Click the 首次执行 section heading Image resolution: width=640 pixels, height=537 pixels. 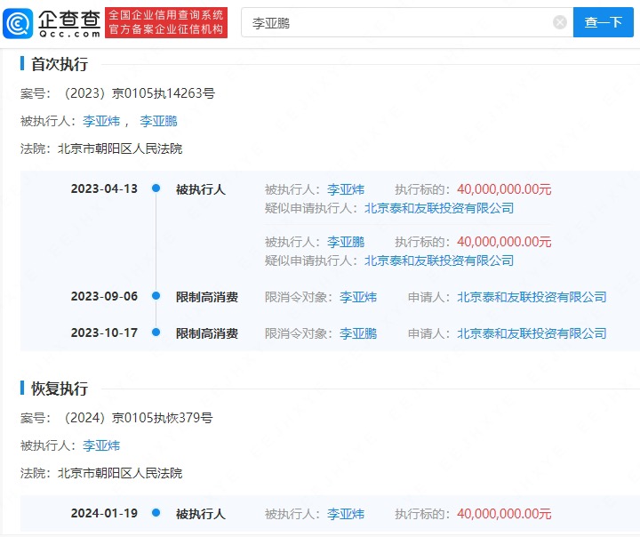(60, 64)
